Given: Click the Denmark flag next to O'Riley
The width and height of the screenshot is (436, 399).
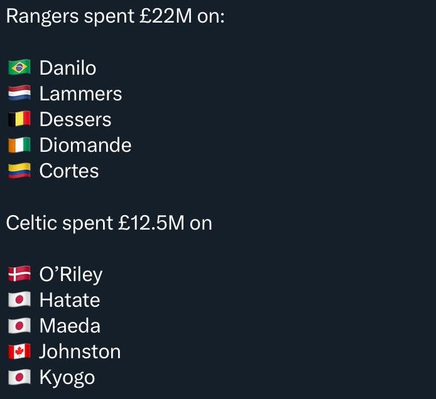Looking at the screenshot, I should (19, 274).
